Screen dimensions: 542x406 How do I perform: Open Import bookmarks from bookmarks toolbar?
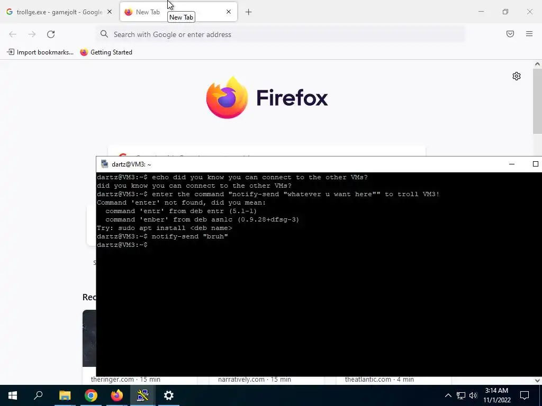[40, 52]
